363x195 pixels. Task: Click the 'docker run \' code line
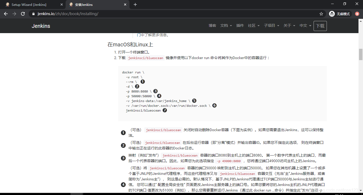[x=133, y=72]
